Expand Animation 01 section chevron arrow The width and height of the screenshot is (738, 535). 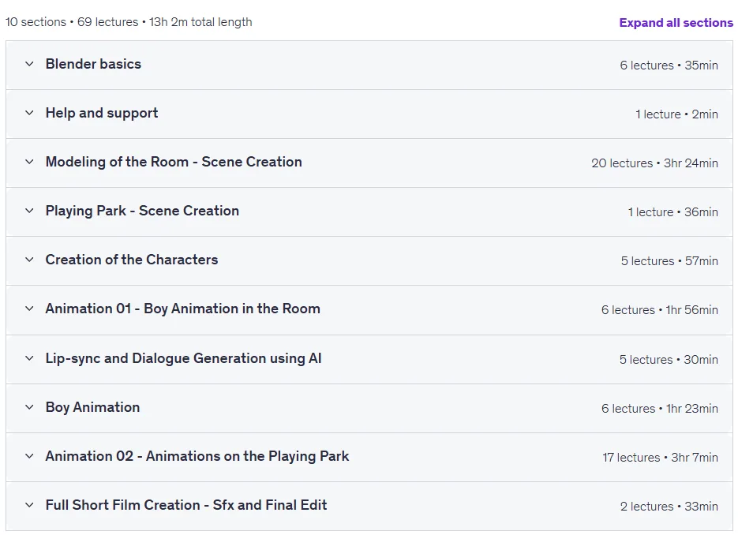tap(29, 309)
